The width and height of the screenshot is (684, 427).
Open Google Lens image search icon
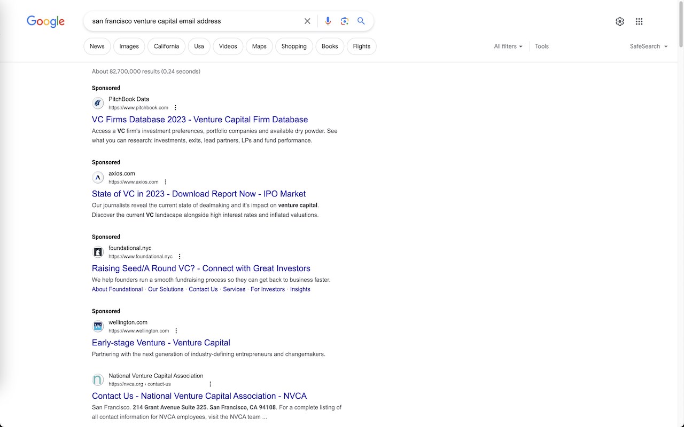click(x=345, y=21)
